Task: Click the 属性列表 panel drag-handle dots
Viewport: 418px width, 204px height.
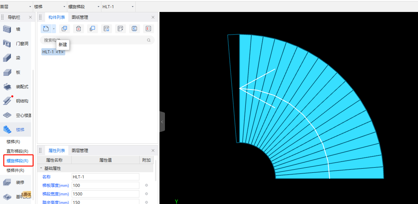Action: coord(40,150)
